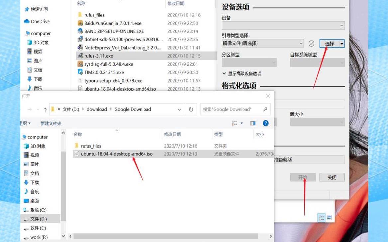Click the checkmark status icon beside boot selection
The image size is (388, 242).
pyautogui.click(x=312, y=43)
